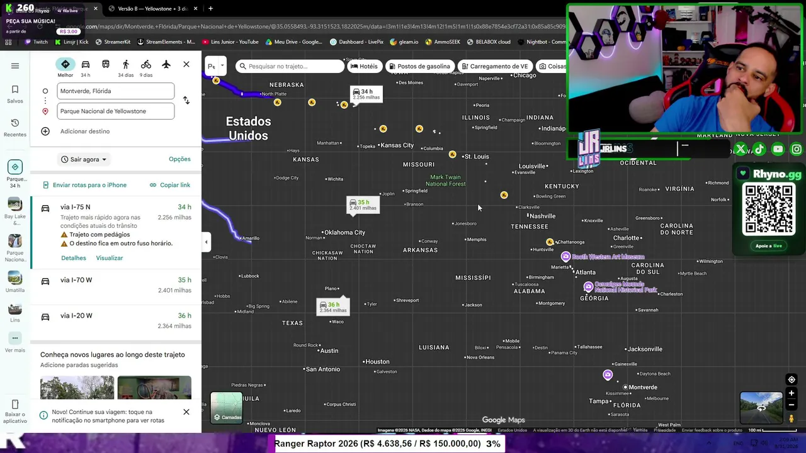Open the Ocmulgee Mounds park pin

[x=588, y=287]
